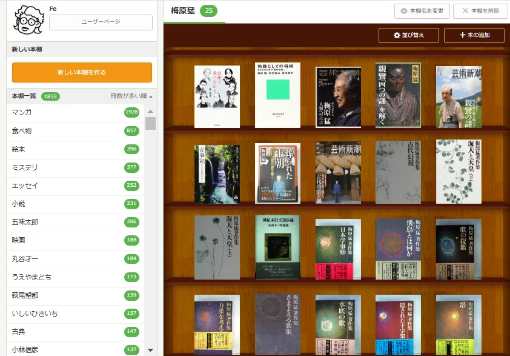Open 芸術新潮 親鸞の謎 magazine cover
Viewport: 510px width, 356px height.
(459, 97)
